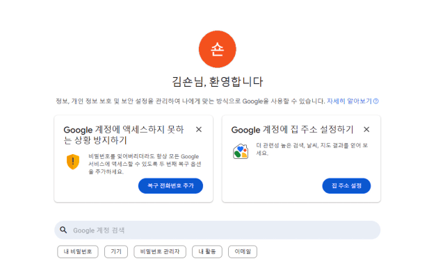Click the 복구 전화번호 추가 button

coord(170,186)
